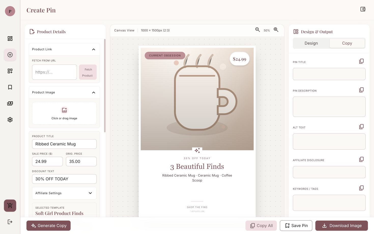Click the Affiliate Disclosure text box

tap(329, 172)
